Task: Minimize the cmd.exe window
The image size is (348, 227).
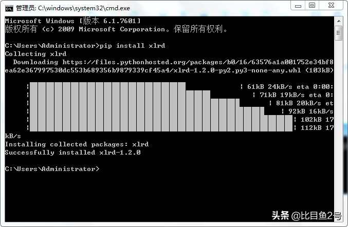Action: click(x=298, y=5)
